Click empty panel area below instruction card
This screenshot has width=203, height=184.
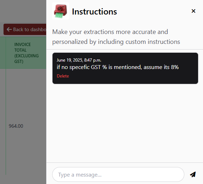(124, 122)
